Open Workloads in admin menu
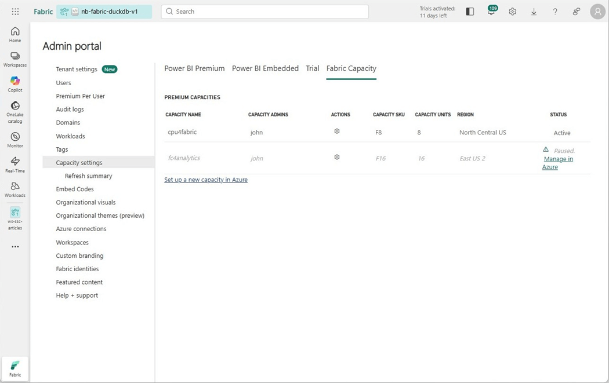Viewport: 609px width, 383px height. click(x=70, y=136)
